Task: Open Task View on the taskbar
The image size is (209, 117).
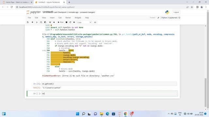Action: [89, 114]
